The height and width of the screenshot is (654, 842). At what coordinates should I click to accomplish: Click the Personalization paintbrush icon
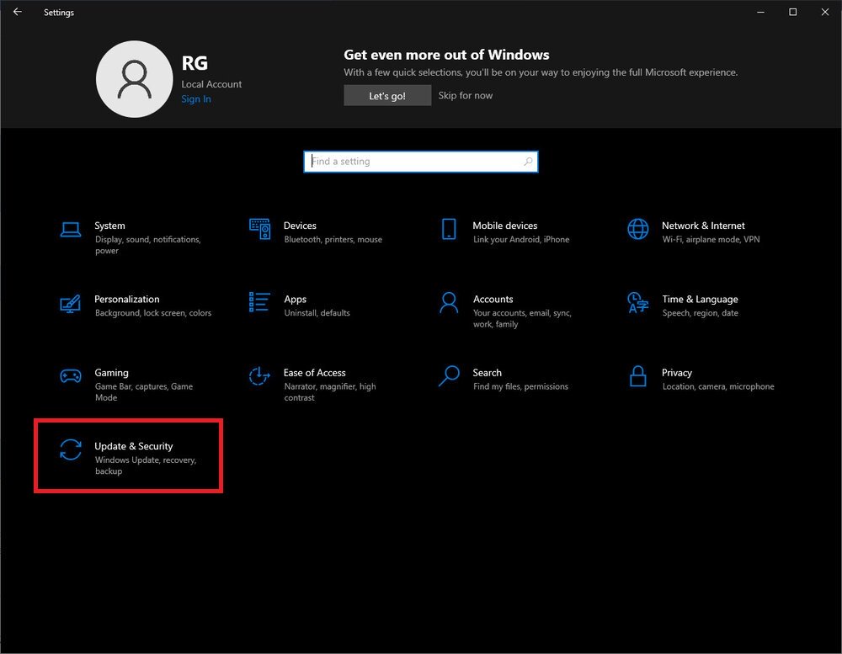click(71, 303)
